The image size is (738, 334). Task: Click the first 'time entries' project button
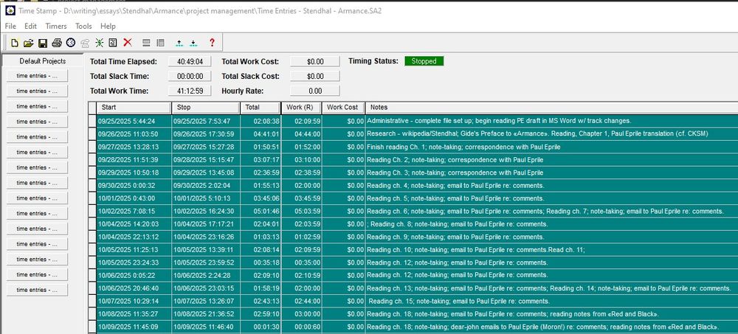[37, 76]
